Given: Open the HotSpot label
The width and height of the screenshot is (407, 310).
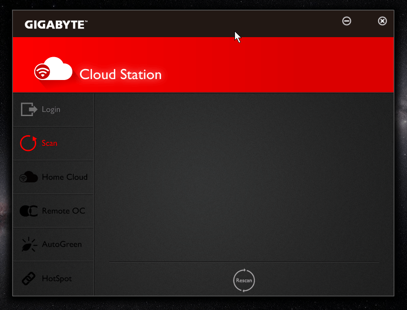Looking at the screenshot, I should pyautogui.click(x=57, y=279).
